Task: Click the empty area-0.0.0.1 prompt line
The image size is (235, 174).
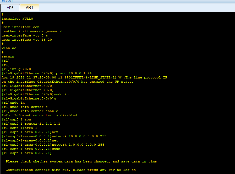Action: (27, 153)
